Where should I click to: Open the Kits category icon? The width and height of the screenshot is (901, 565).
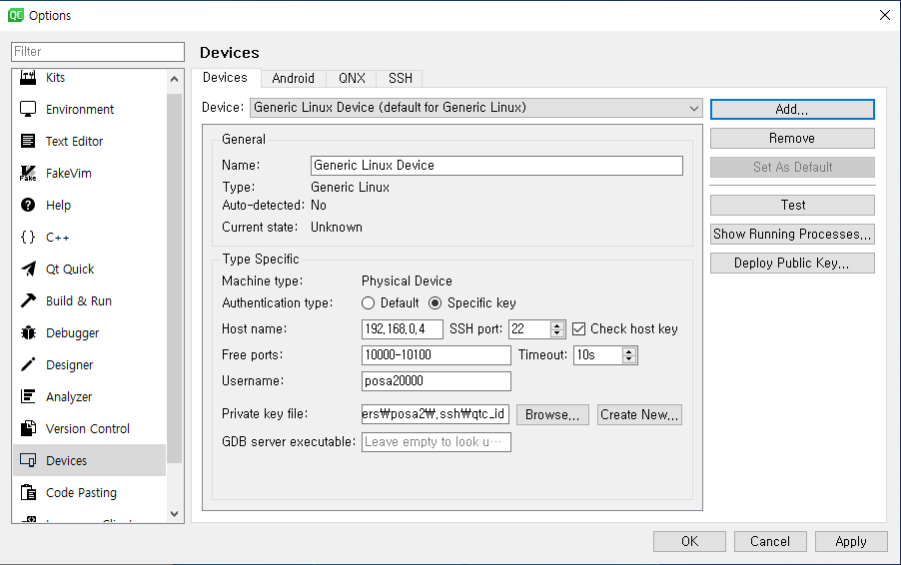[x=28, y=78]
